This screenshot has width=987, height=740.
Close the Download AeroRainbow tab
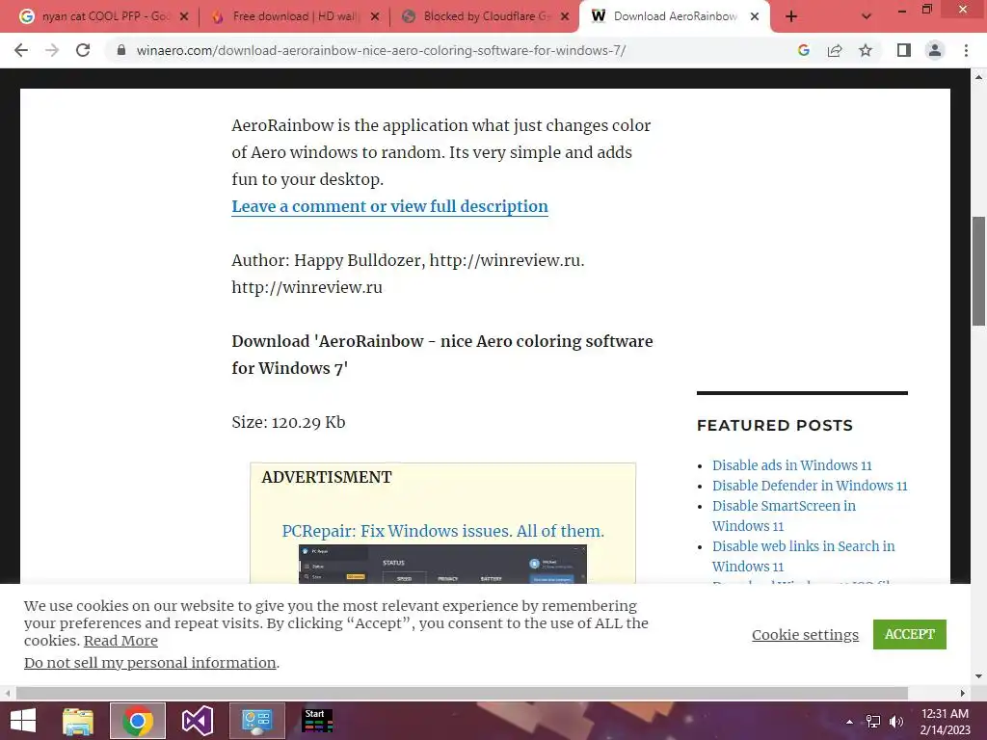click(x=754, y=16)
